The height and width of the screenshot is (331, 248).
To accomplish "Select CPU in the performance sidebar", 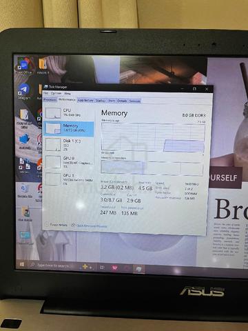I will coord(69,112).
